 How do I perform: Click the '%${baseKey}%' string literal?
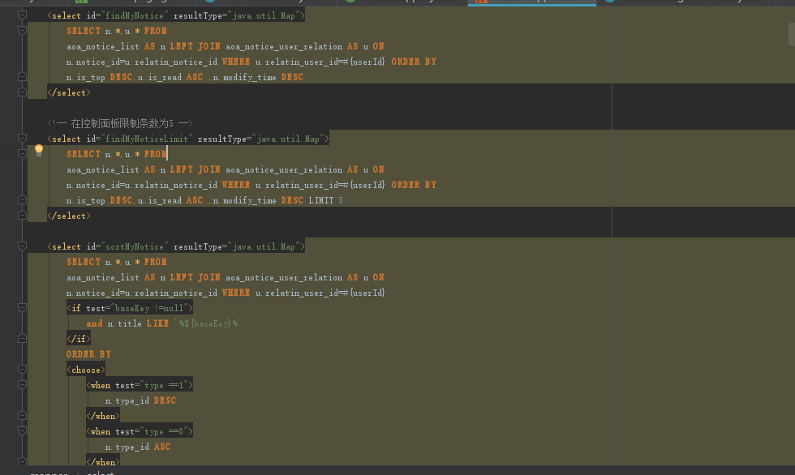point(208,323)
